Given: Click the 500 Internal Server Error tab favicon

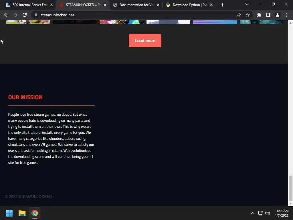Looking at the screenshot, I should click(8, 5).
